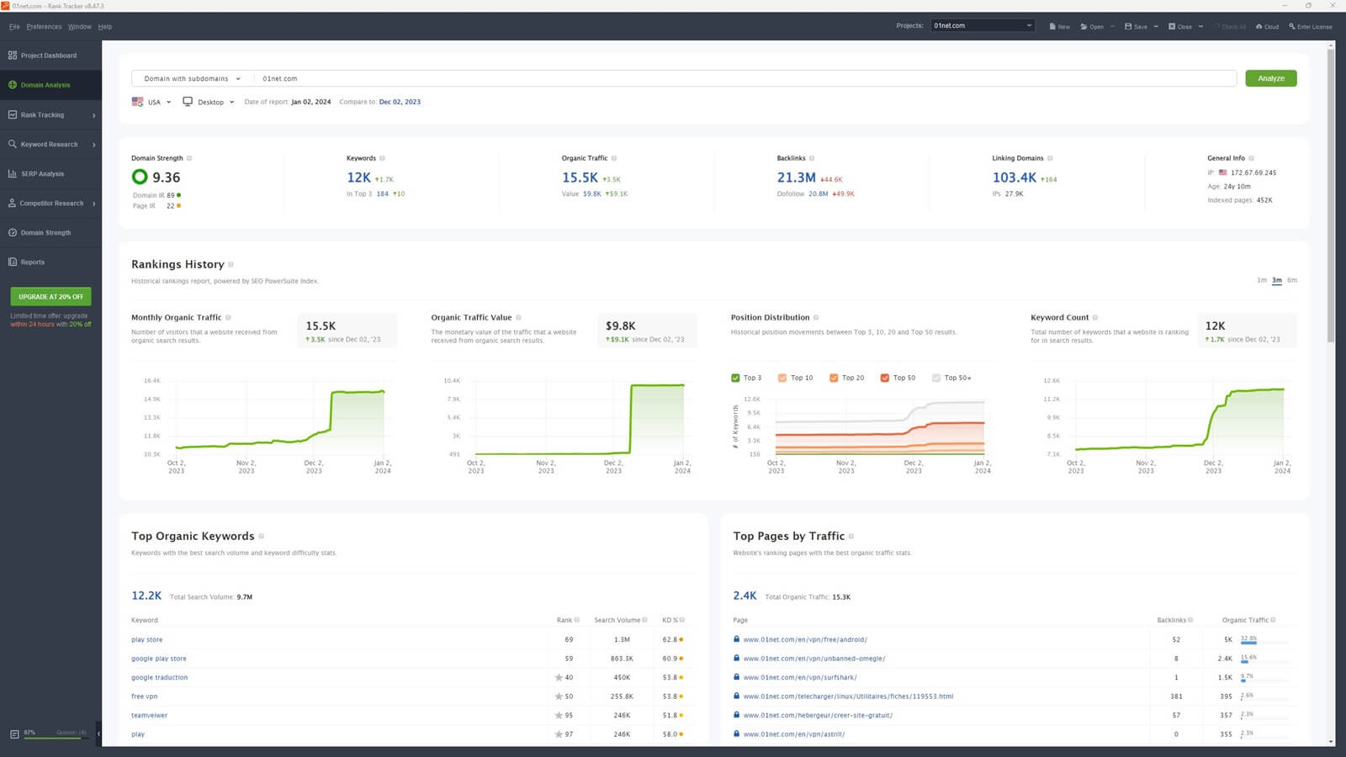Switch rankings history to 6m range

tap(1292, 280)
